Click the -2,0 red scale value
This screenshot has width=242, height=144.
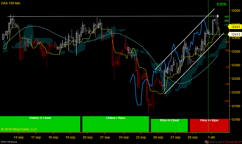click(x=227, y=101)
